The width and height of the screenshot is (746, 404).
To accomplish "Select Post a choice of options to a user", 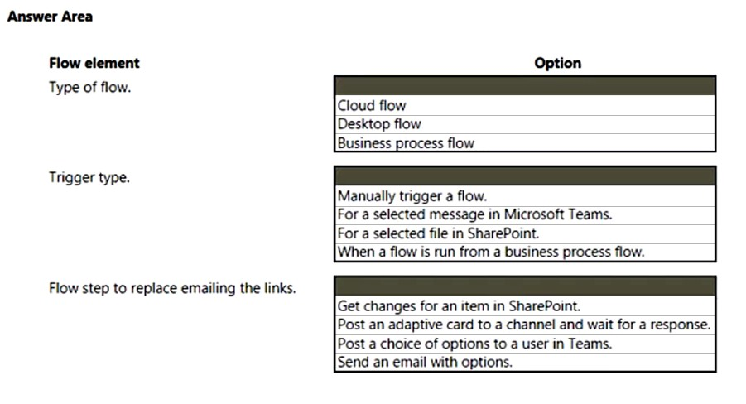I will coord(525,344).
